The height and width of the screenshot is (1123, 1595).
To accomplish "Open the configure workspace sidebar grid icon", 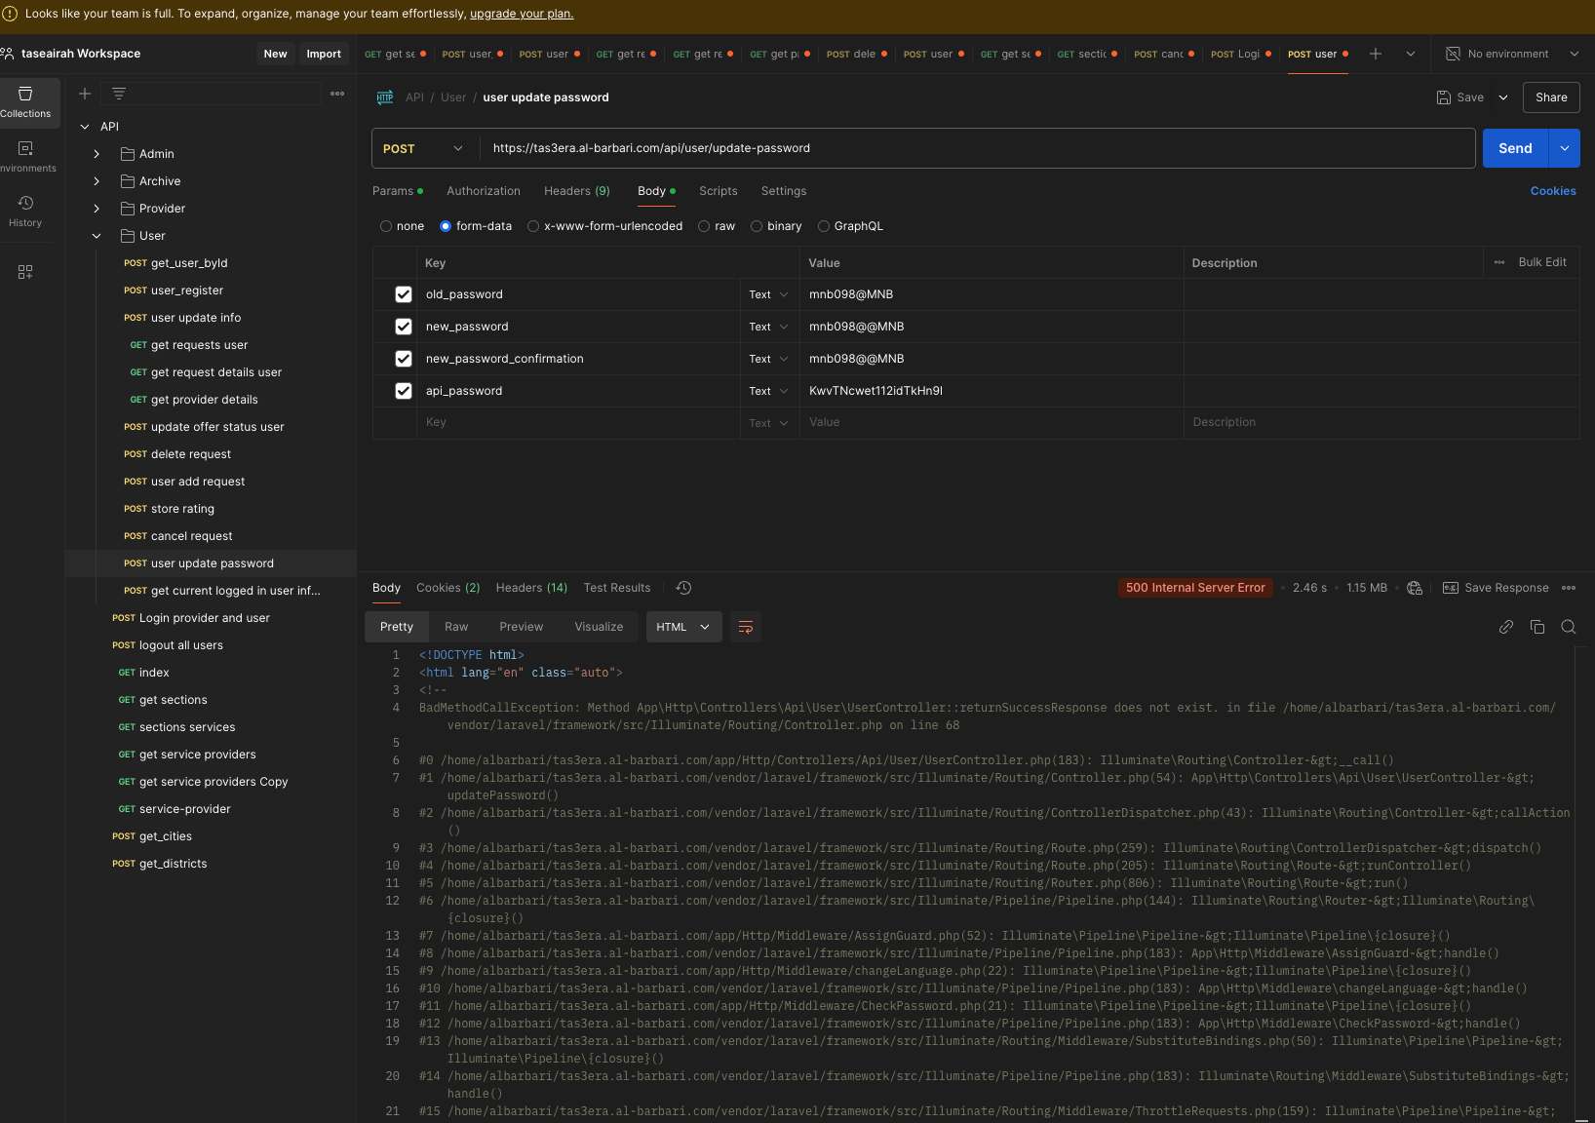I will coord(25,272).
